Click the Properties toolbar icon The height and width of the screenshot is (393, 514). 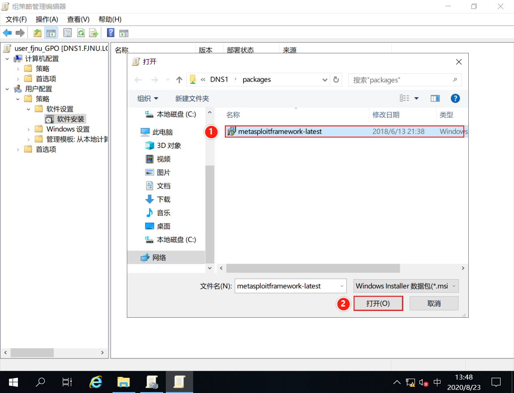click(68, 33)
